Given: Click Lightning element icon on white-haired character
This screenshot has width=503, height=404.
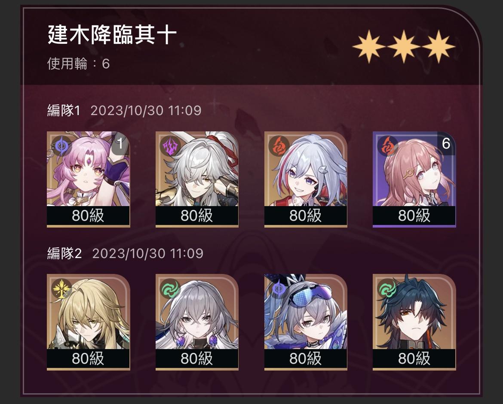Looking at the screenshot, I should tap(170, 146).
